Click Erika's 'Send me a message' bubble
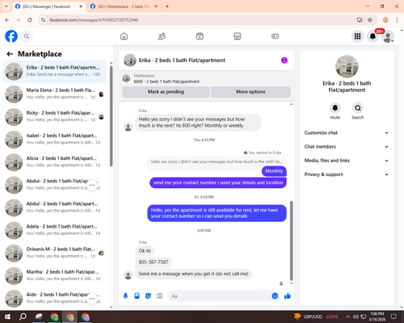This screenshot has width=404, height=323. pyautogui.click(x=193, y=274)
